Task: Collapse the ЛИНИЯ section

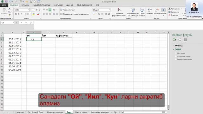Action: pos(177,49)
